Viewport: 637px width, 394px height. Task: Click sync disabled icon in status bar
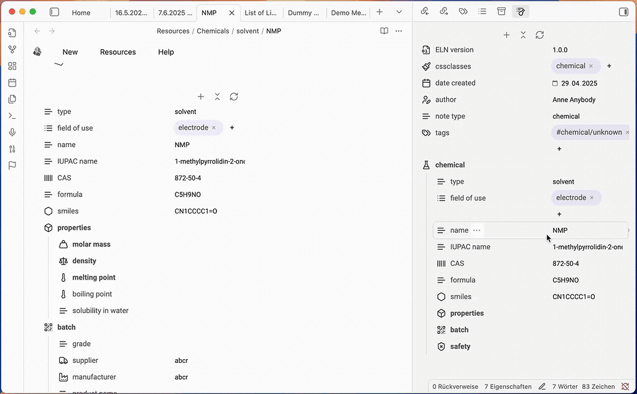625,387
